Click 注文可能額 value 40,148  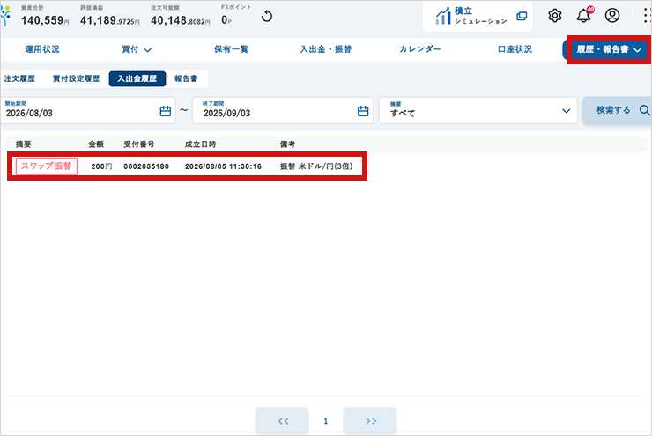[x=180, y=20]
